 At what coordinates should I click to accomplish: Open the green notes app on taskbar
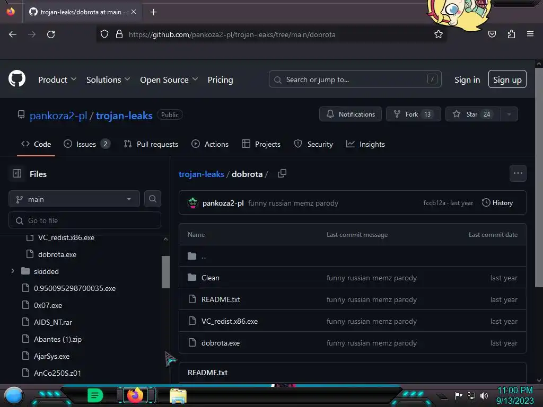[95, 395]
